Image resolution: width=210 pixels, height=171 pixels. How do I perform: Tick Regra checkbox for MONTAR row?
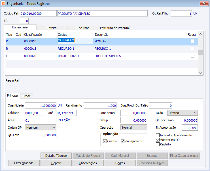click(x=192, y=41)
